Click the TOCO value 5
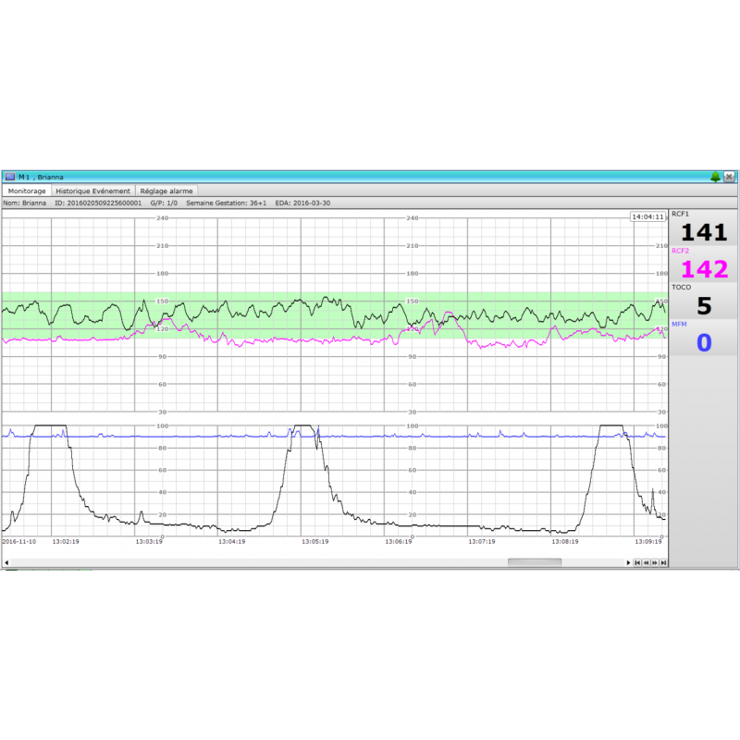 704,306
